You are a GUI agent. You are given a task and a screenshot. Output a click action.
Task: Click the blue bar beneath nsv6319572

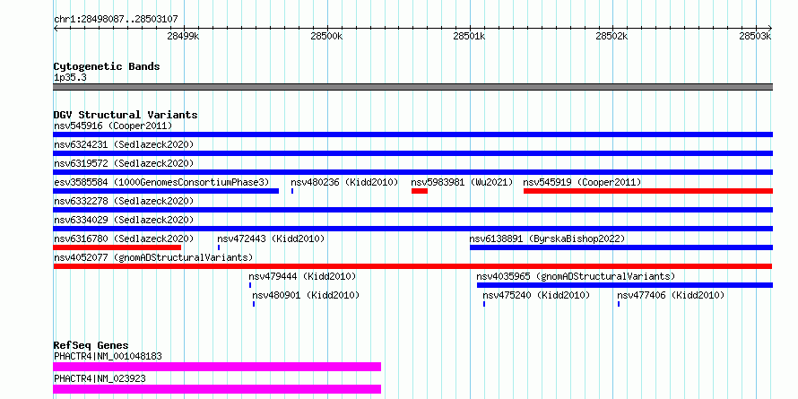tap(412, 172)
